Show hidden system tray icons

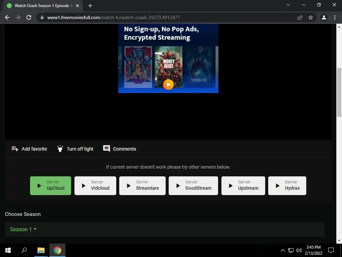(x=283, y=250)
